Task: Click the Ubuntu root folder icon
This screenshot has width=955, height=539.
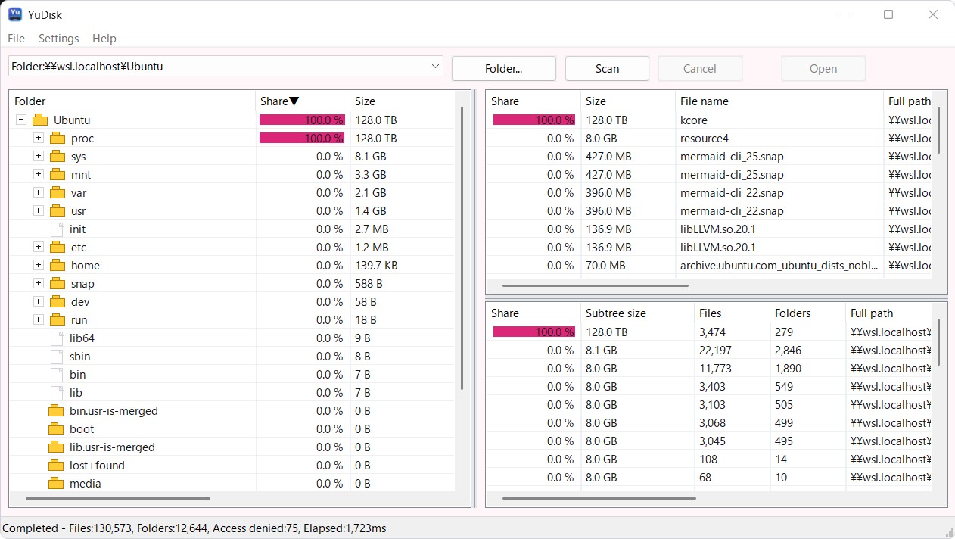Action: click(x=40, y=120)
